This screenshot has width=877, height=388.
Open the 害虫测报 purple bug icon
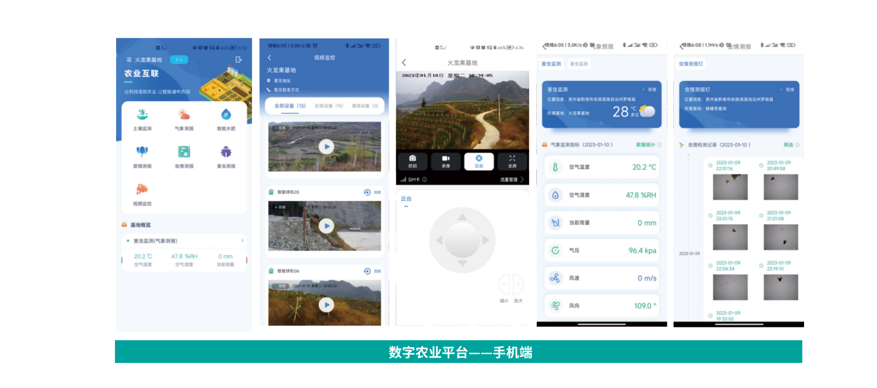(x=226, y=153)
